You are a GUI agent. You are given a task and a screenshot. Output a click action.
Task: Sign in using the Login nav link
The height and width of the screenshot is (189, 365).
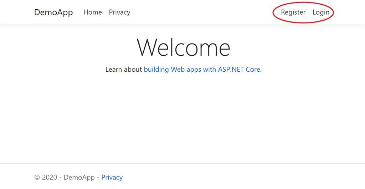coord(321,12)
